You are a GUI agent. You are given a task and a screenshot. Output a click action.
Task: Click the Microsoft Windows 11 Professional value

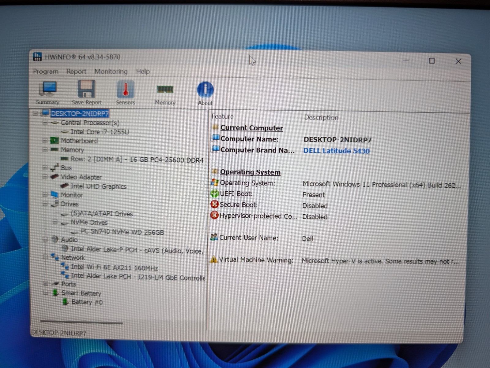[381, 185]
